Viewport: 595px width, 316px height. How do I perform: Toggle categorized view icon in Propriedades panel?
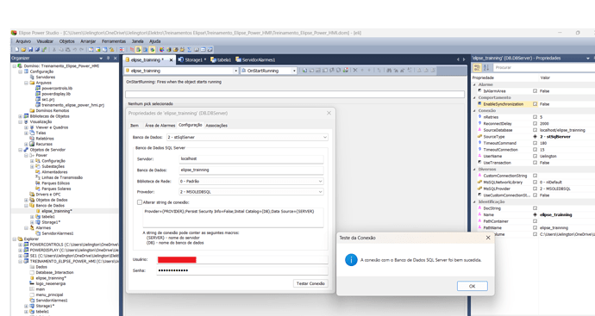(477, 67)
